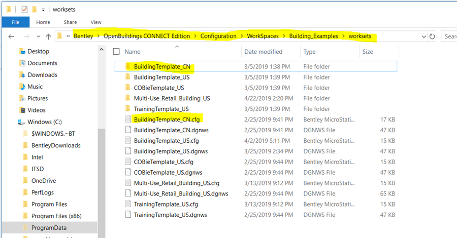Image resolution: width=457 pixels, height=238 pixels.
Task: Click navigation pane scroll-up arrow
Action: (102, 50)
